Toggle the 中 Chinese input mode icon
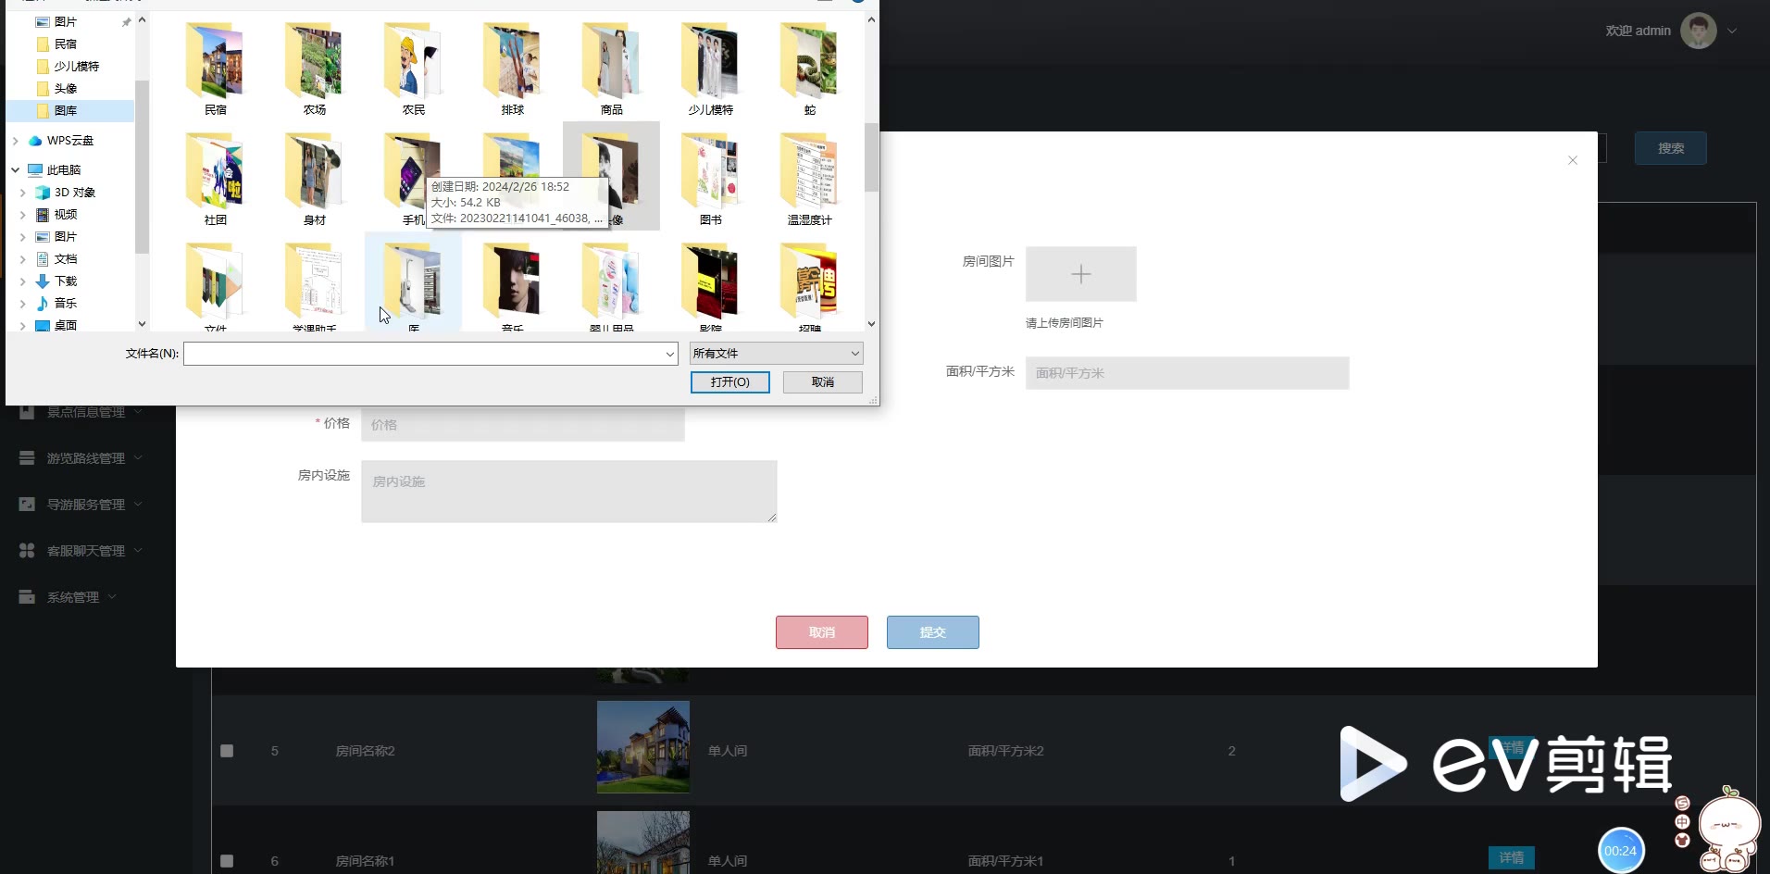Image resolution: width=1770 pixels, height=874 pixels. tap(1682, 821)
